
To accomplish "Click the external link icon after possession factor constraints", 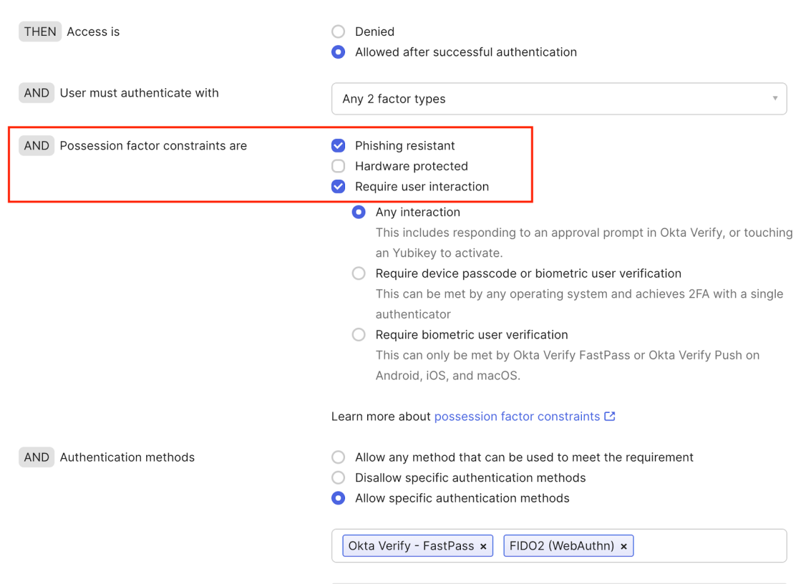I will point(609,416).
